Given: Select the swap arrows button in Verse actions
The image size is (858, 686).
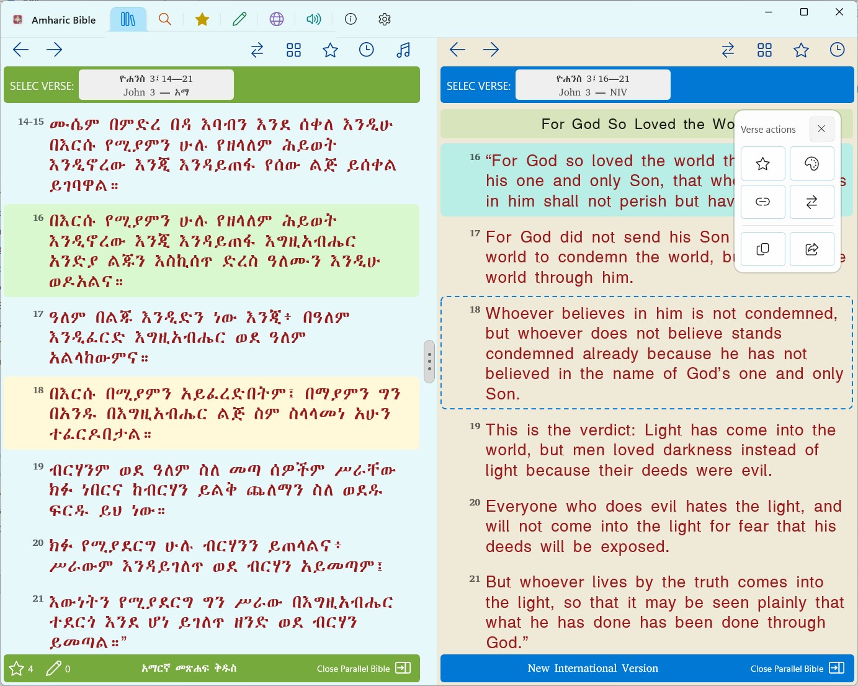Looking at the screenshot, I should click(811, 202).
